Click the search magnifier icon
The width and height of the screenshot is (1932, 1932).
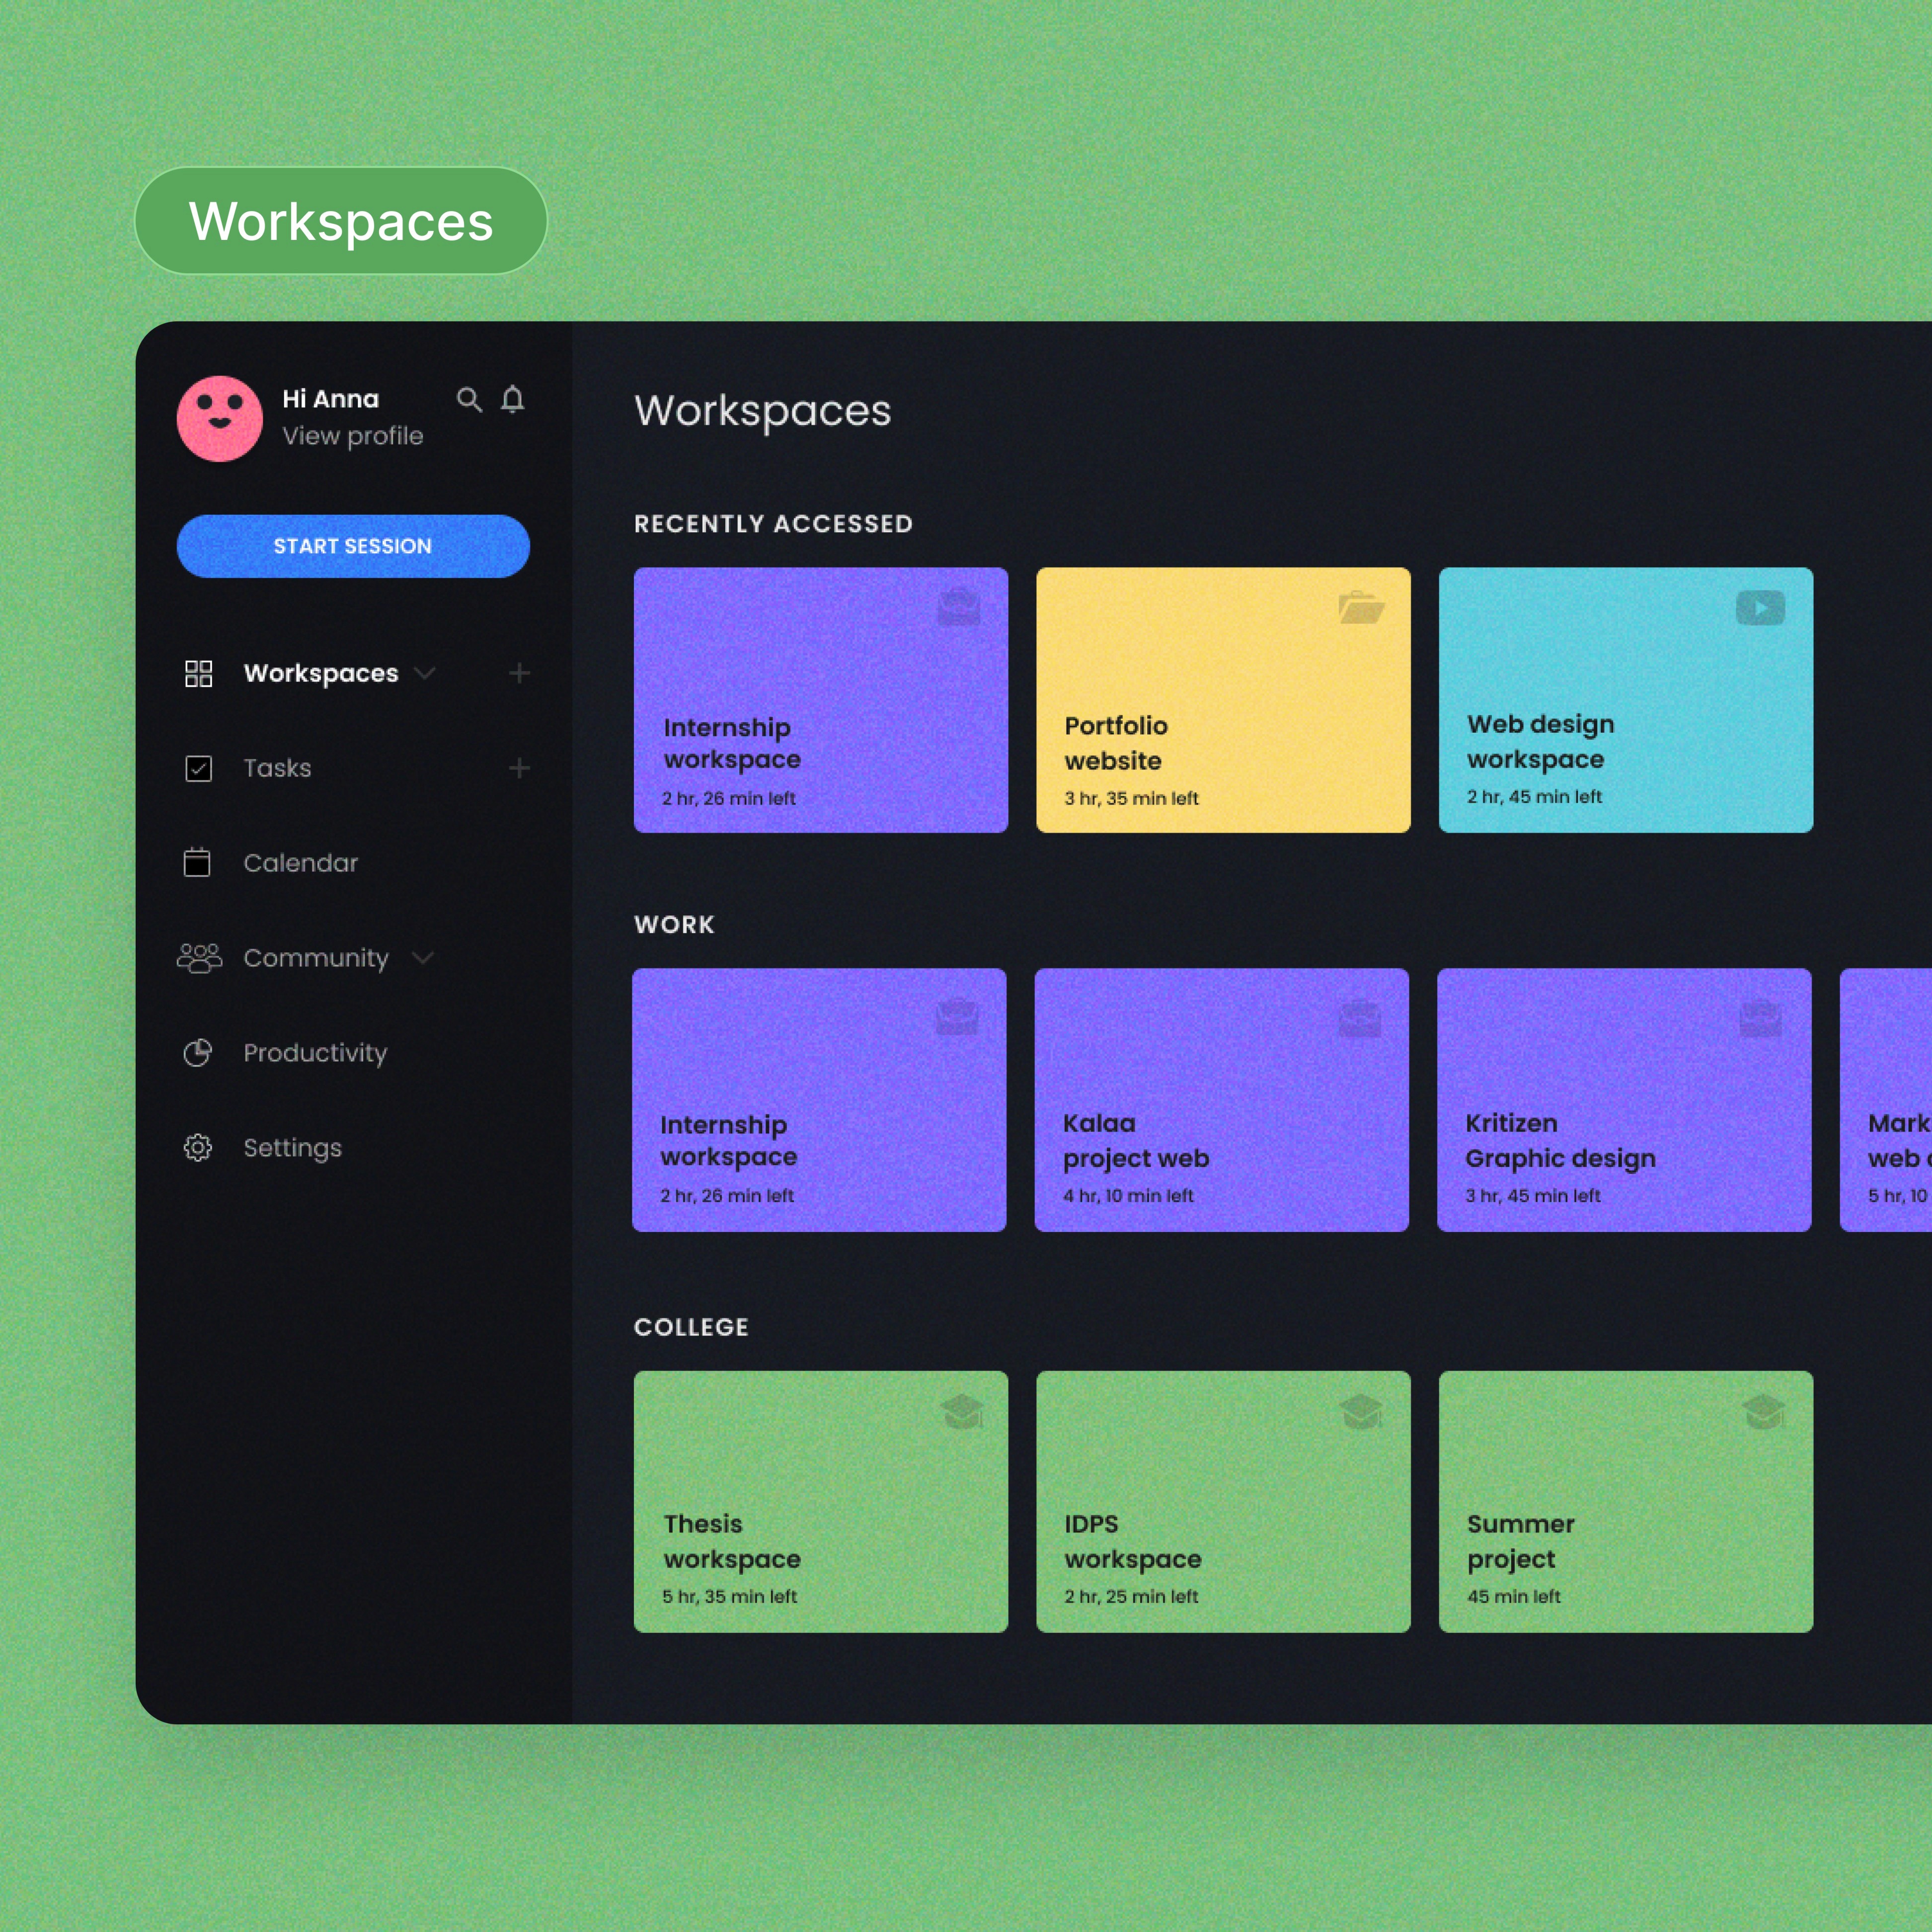coord(469,400)
